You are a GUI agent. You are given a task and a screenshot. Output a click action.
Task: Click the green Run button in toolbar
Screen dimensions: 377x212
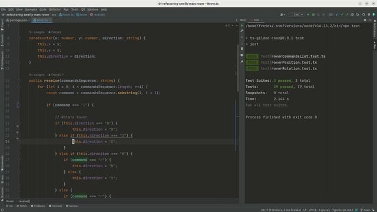308,15
